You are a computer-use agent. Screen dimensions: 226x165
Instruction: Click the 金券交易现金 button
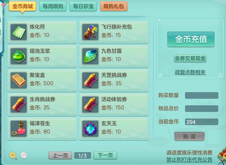190,59
